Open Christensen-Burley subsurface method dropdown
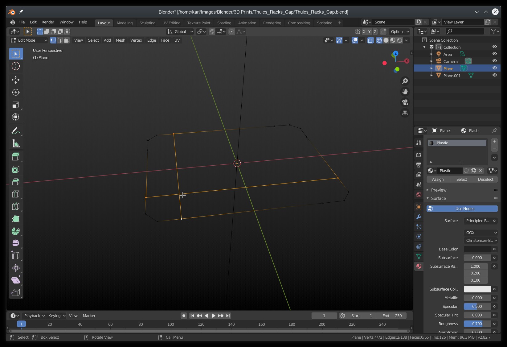Viewport: 507px width, 347px height. click(481, 240)
